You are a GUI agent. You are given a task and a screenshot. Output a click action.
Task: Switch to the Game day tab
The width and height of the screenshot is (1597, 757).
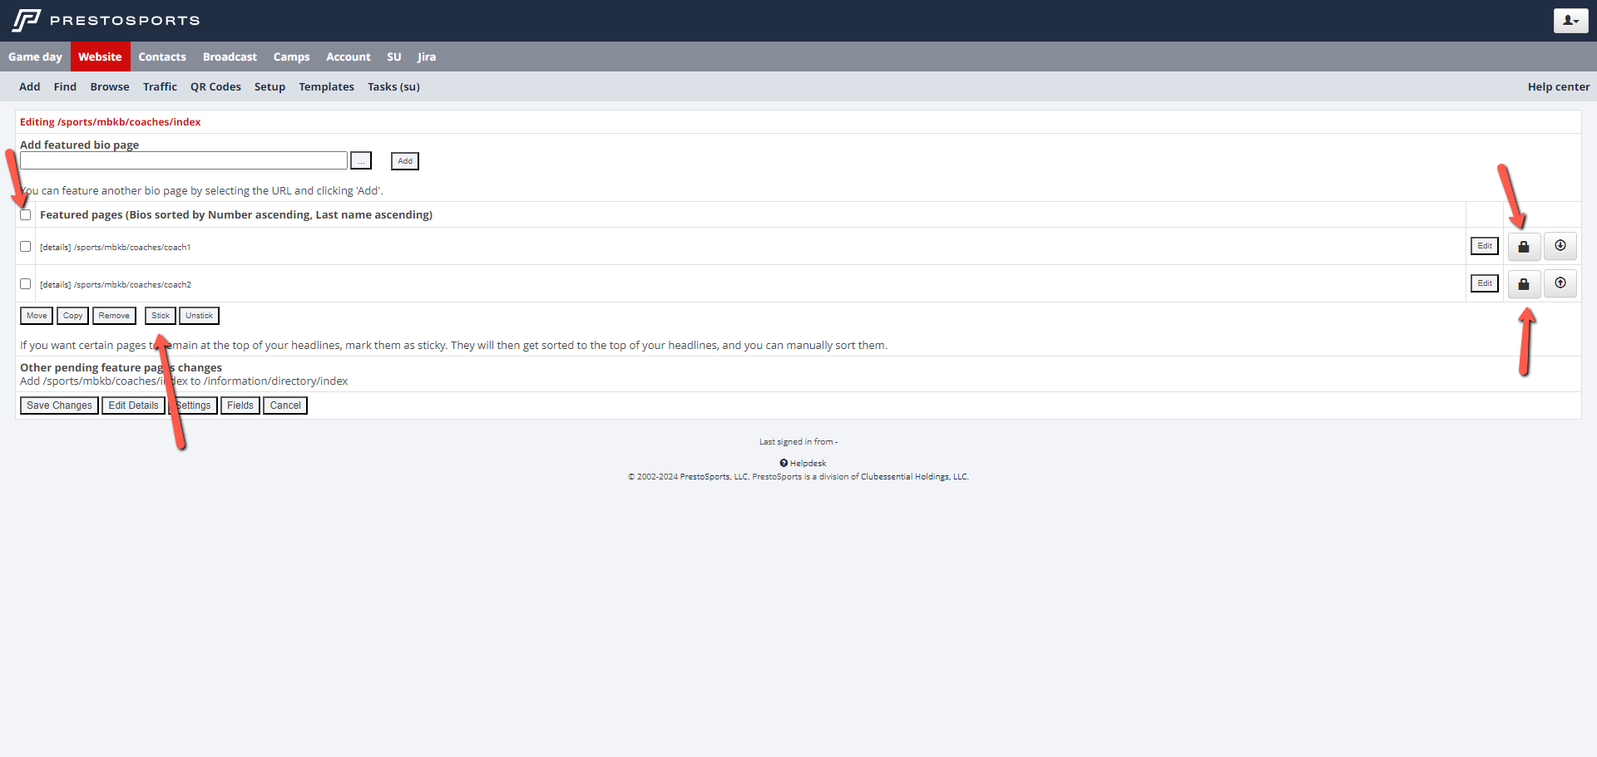coord(35,57)
